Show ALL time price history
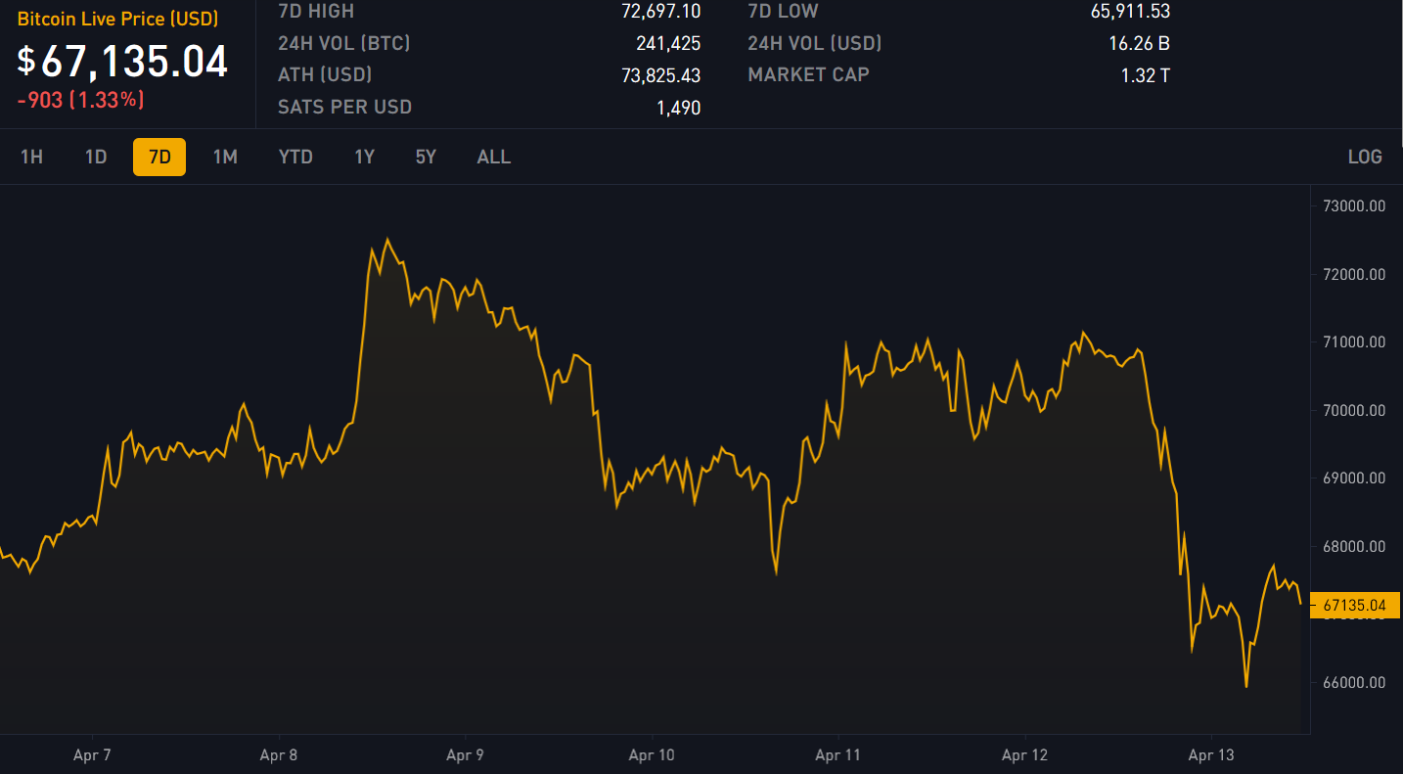Image resolution: width=1403 pixels, height=774 pixels. pyautogui.click(x=494, y=157)
